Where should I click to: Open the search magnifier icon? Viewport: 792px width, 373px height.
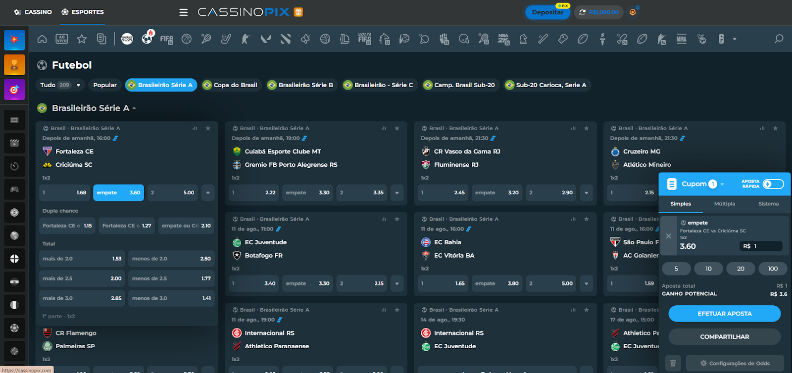tap(779, 39)
